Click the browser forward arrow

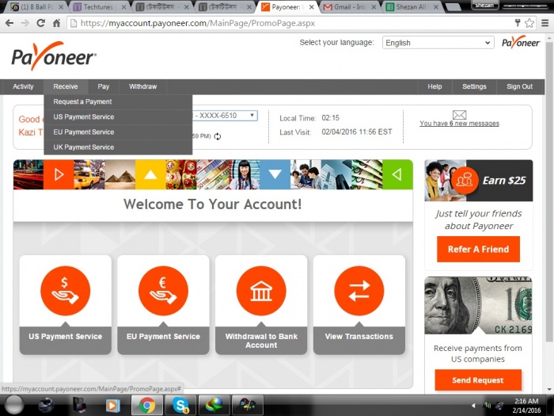(x=25, y=23)
